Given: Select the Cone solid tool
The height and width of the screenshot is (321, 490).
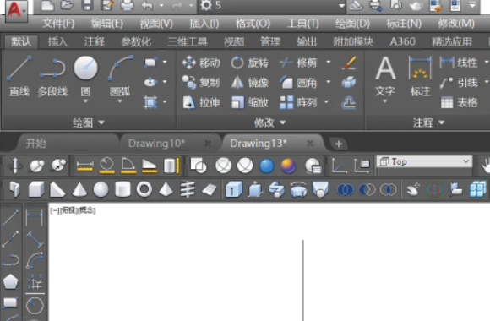Looking at the screenshot, I should pos(79,189).
